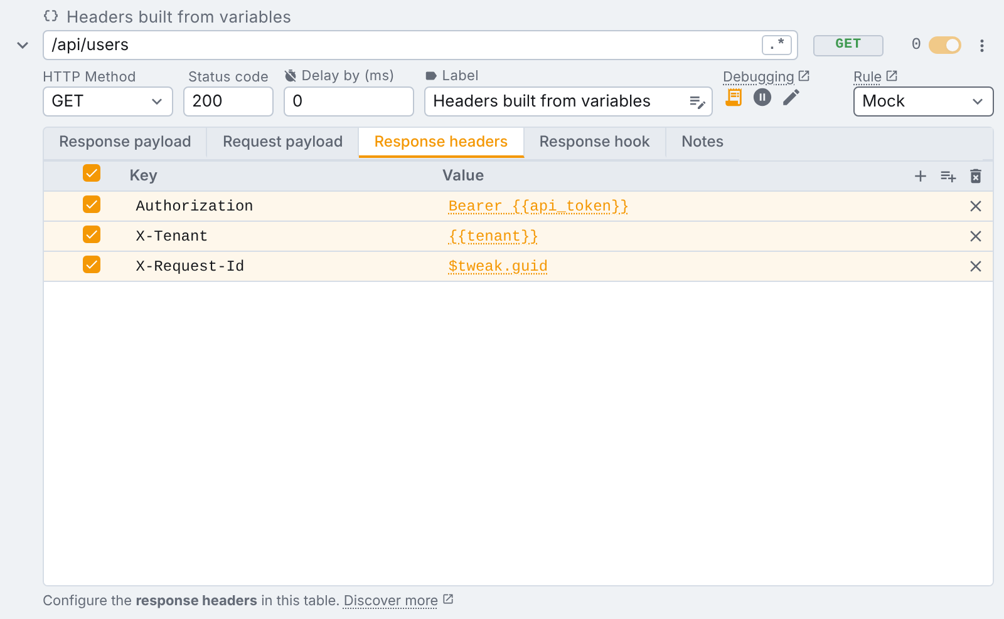Screen dimensions: 1004x619
Task: Remove the Authorization header row
Action: point(976,206)
